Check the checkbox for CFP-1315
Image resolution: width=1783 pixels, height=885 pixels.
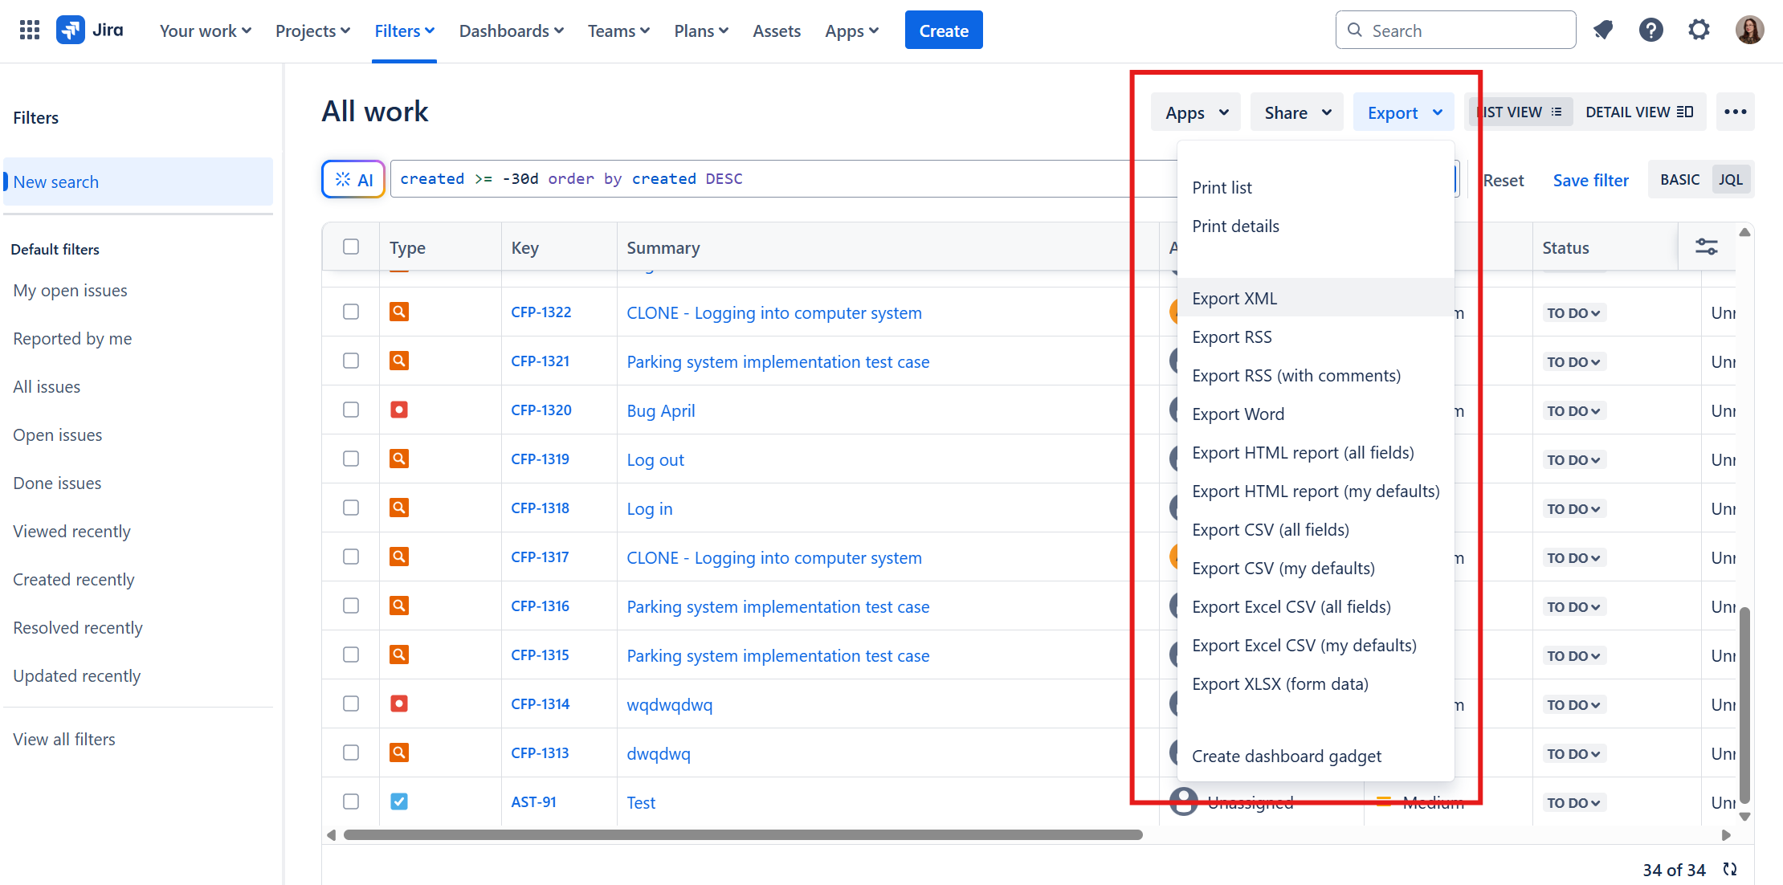pos(351,655)
